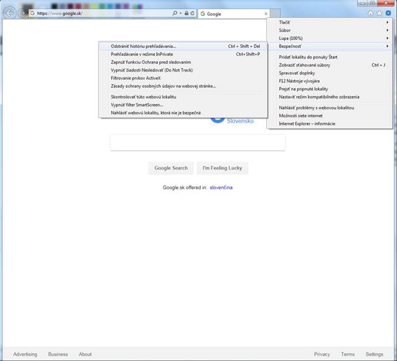Open Spravovať doplnky
The image size is (397, 361).
[x=329, y=73]
